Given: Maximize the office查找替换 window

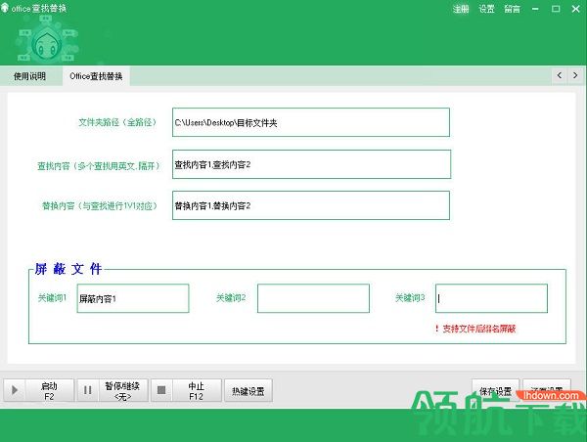Looking at the screenshot, I should tap(556, 9).
